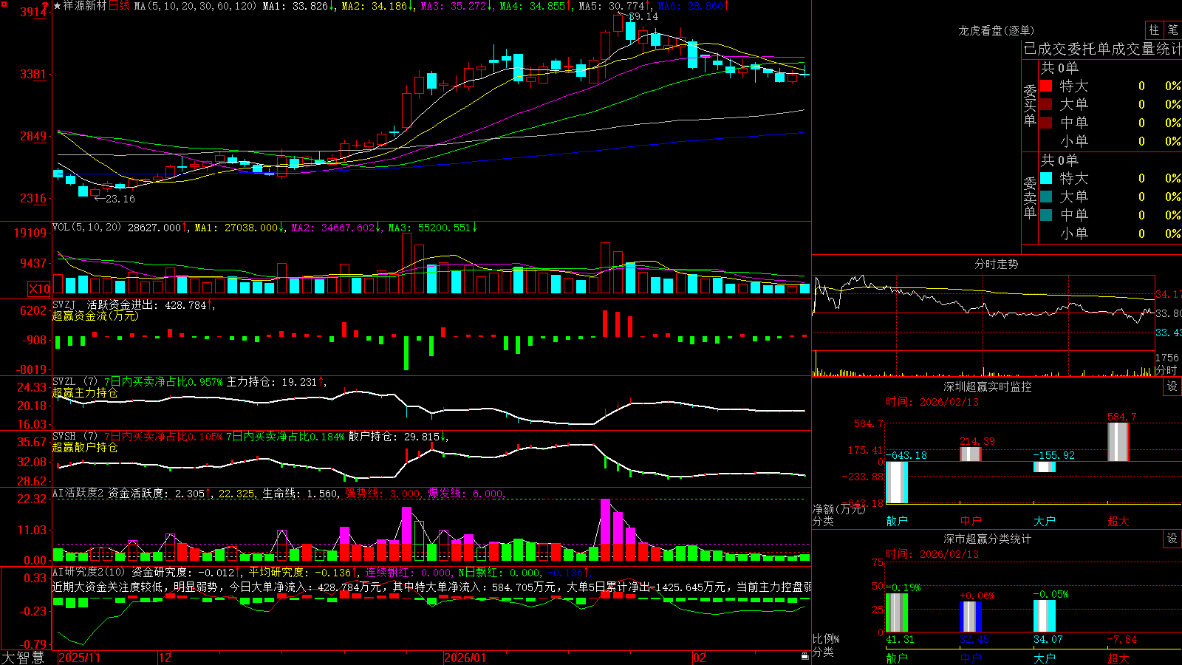Screen dimensions: 1182x665
Task: Open the MA(5,10,20,30,60,120) indicator parameters
Action: (195, 6)
